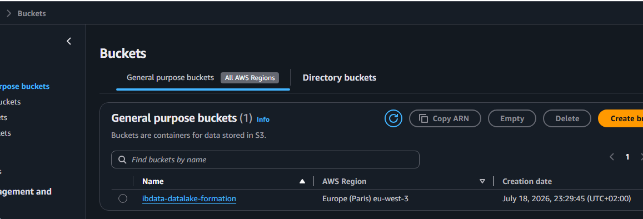The height and width of the screenshot is (219, 643).
Task: Open the Info link next to General purpose buckets
Action: pyautogui.click(x=263, y=120)
